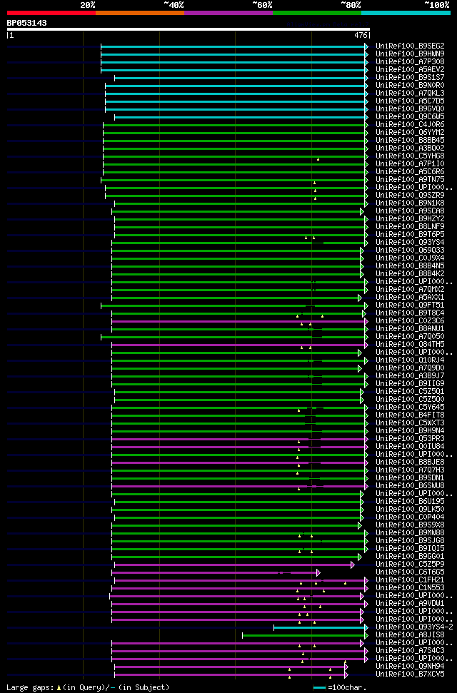
Task: Select the BP053143 query name
Action: (x=26, y=23)
